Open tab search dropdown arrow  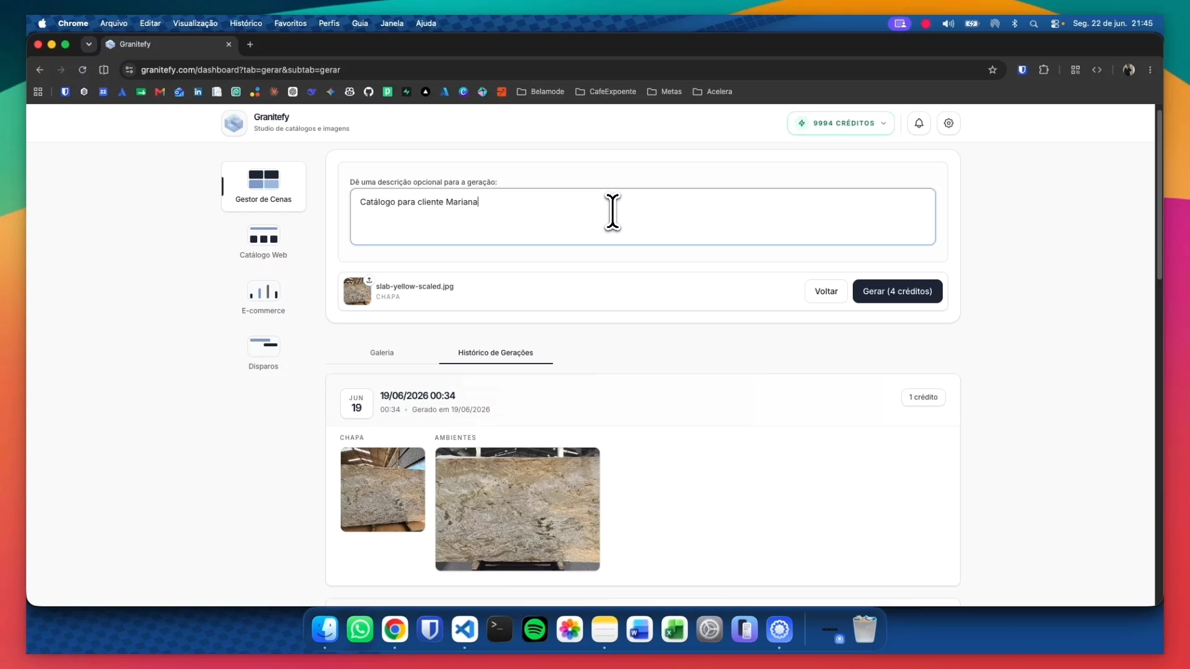click(89, 44)
